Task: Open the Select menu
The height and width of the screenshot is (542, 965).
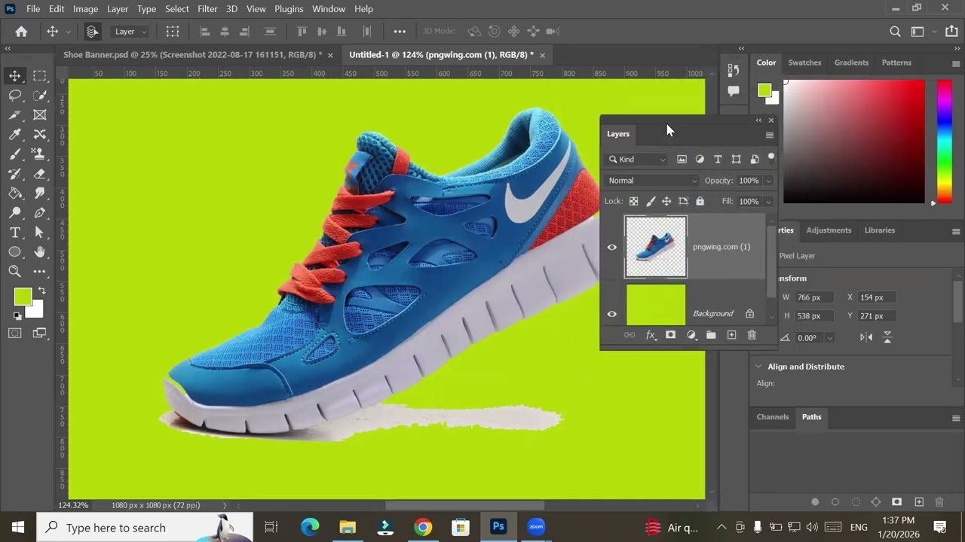Action: (177, 8)
